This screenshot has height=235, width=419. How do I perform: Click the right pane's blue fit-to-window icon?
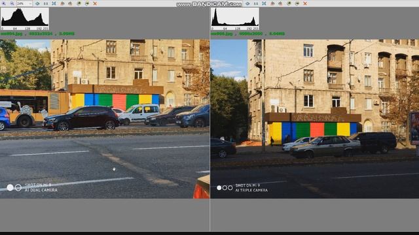tap(264, 3)
